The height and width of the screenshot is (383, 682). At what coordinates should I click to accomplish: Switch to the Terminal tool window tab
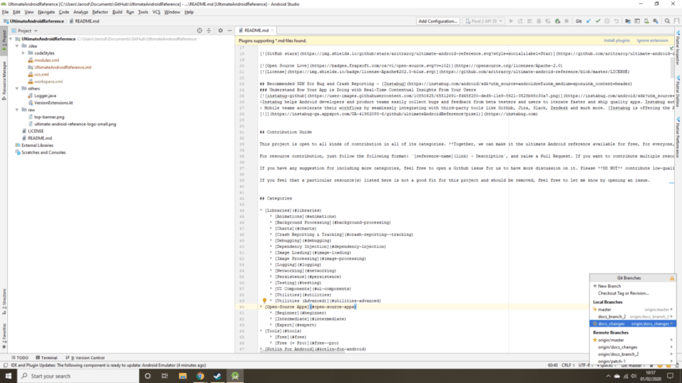tap(49, 358)
